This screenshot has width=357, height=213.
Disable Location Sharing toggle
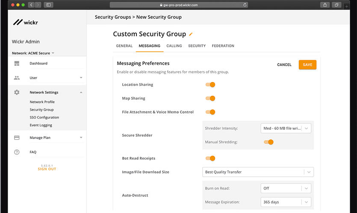pyautogui.click(x=210, y=85)
